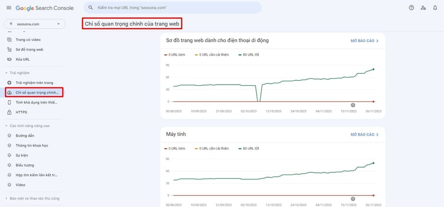Open Máy tính report via MỞ BÁO CÁO
This screenshot has height=207, width=444.
pyautogui.click(x=365, y=135)
